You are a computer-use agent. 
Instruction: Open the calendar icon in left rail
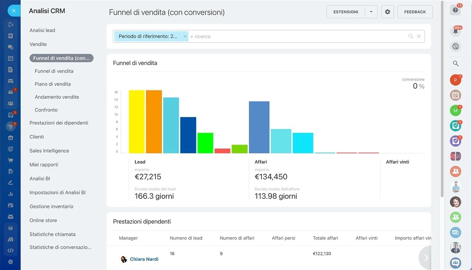click(x=10, y=58)
